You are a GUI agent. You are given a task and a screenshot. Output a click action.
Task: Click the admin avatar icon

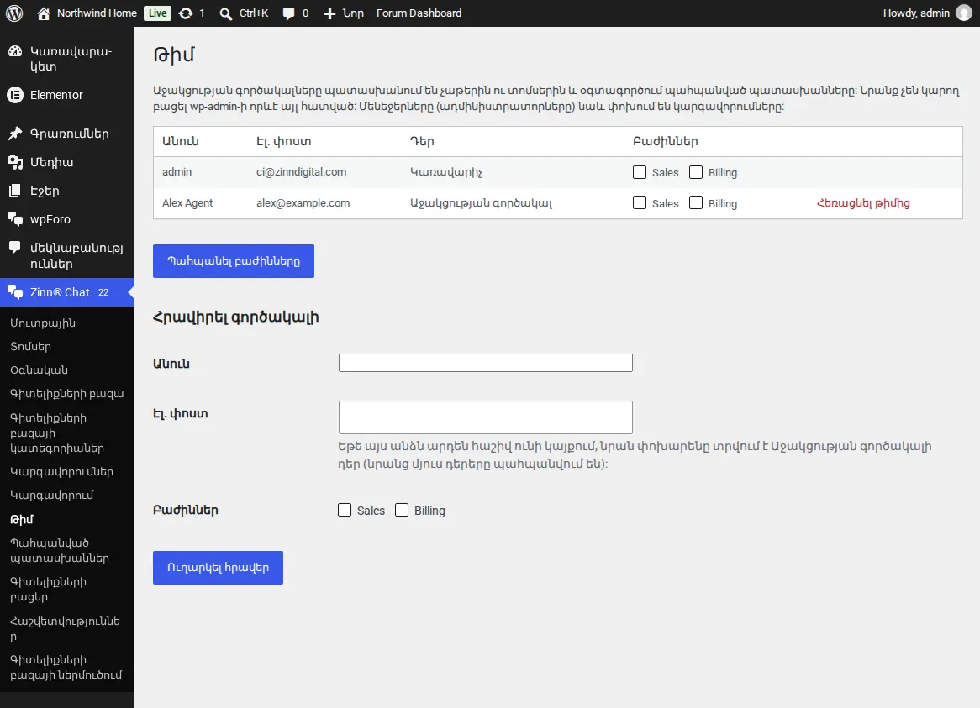pyautogui.click(x=964, y=13)
